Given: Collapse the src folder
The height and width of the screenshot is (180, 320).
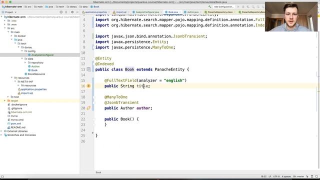Looking at the screenshot, I should (5, 28).
